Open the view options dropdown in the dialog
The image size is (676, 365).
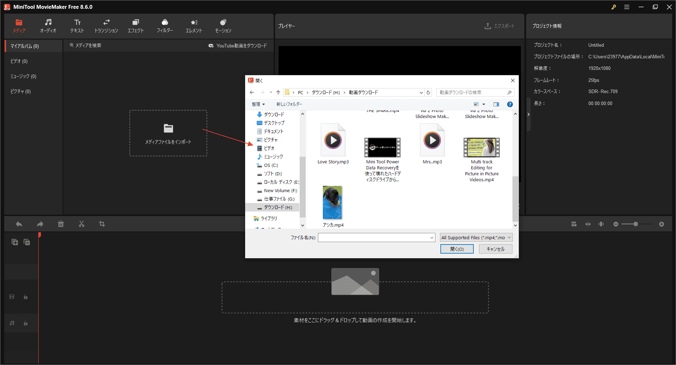click(484, 104)
